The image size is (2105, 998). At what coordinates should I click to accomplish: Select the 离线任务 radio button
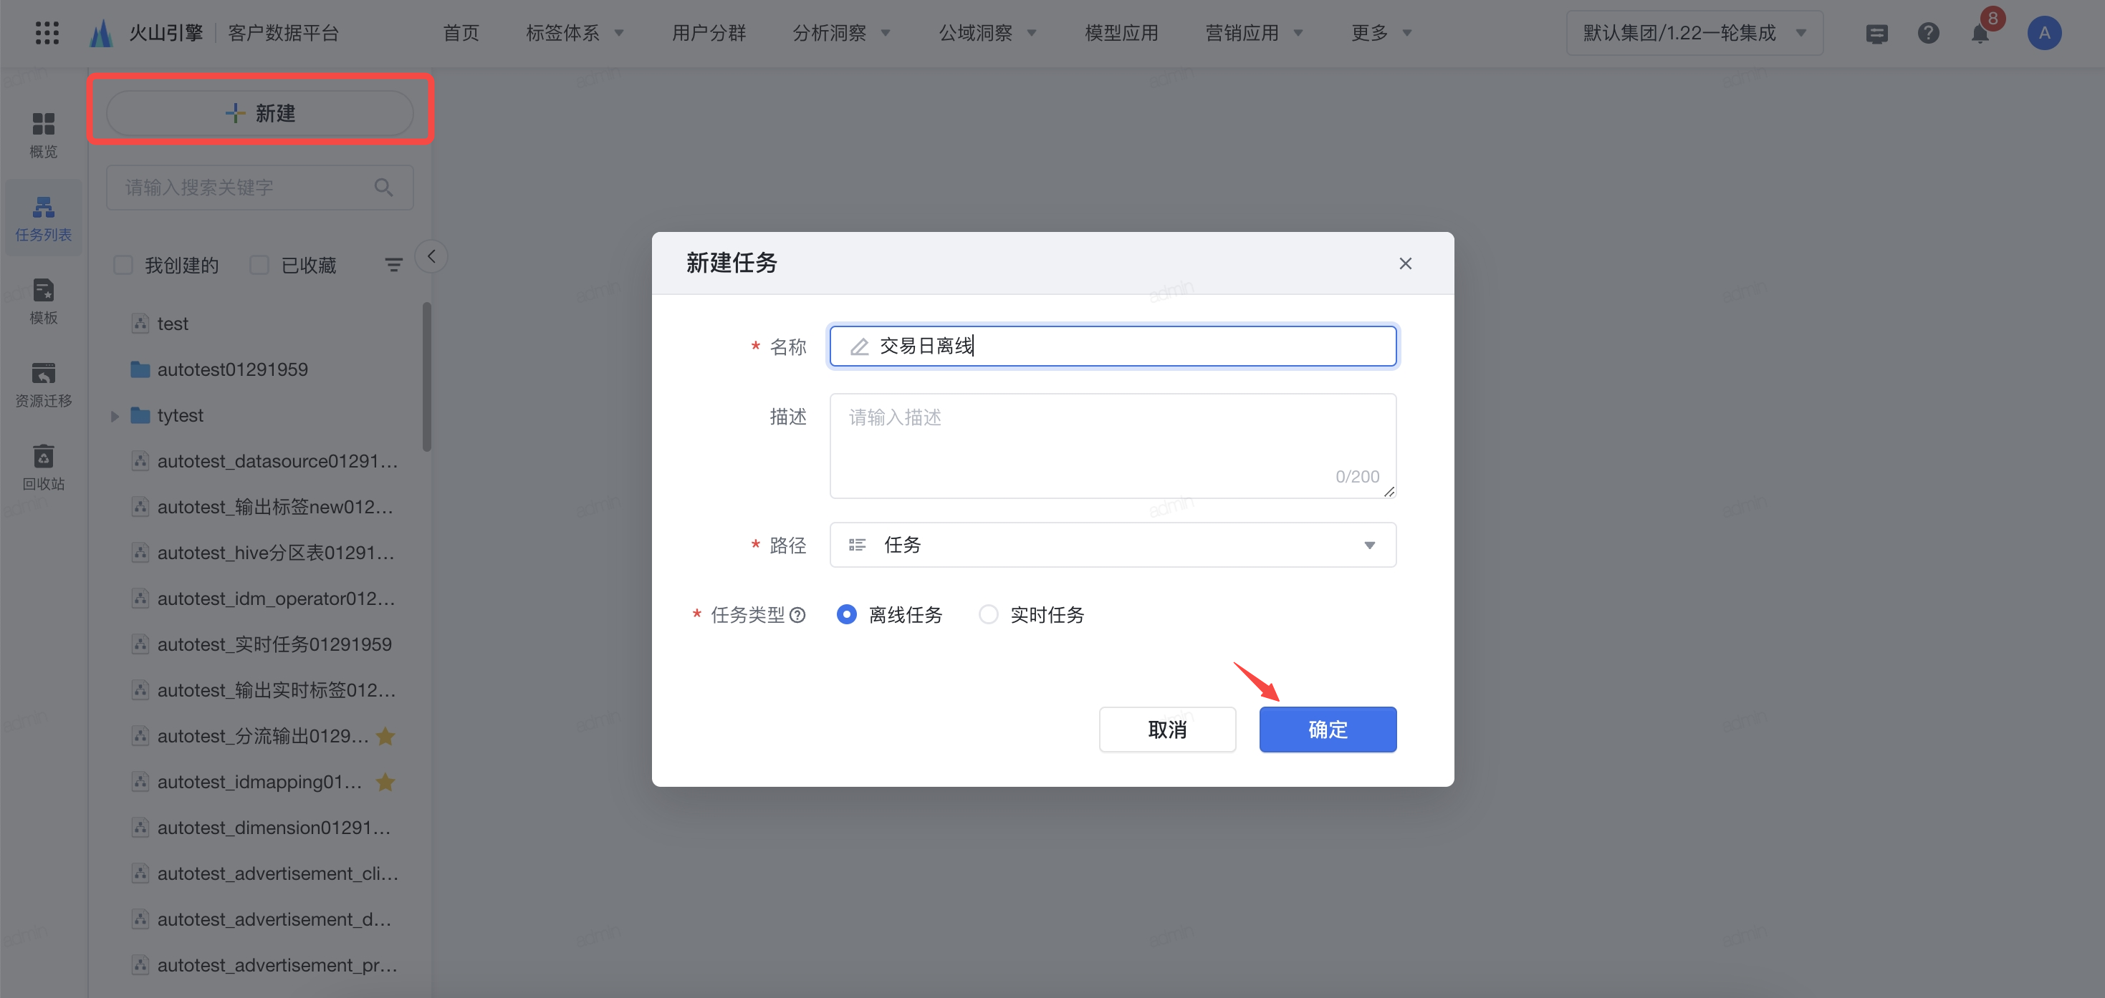[847, 614]
